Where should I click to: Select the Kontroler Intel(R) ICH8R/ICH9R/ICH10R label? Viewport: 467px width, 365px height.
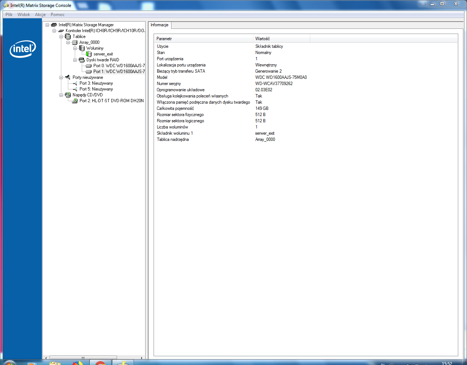(x=105, y=31)
